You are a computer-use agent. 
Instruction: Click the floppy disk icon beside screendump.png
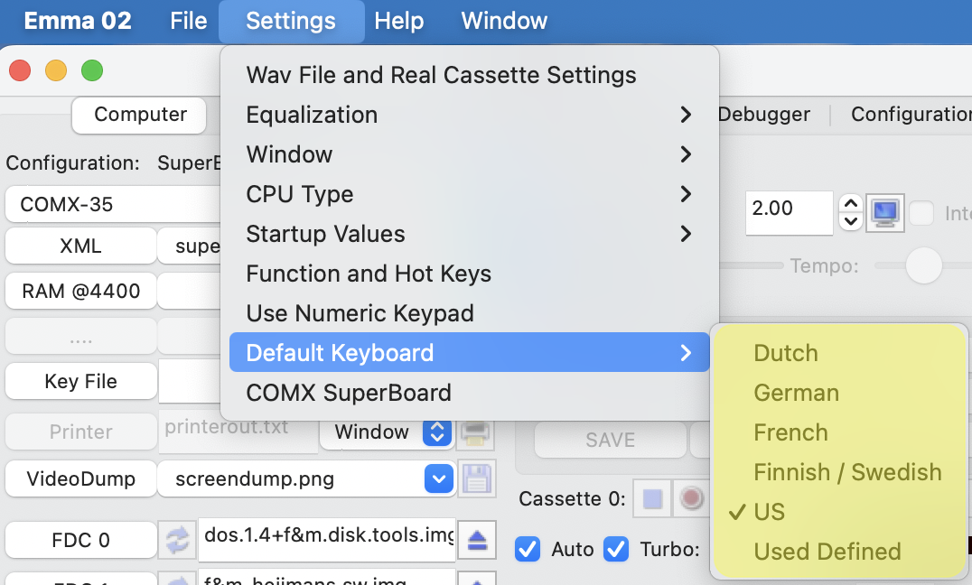475,478
